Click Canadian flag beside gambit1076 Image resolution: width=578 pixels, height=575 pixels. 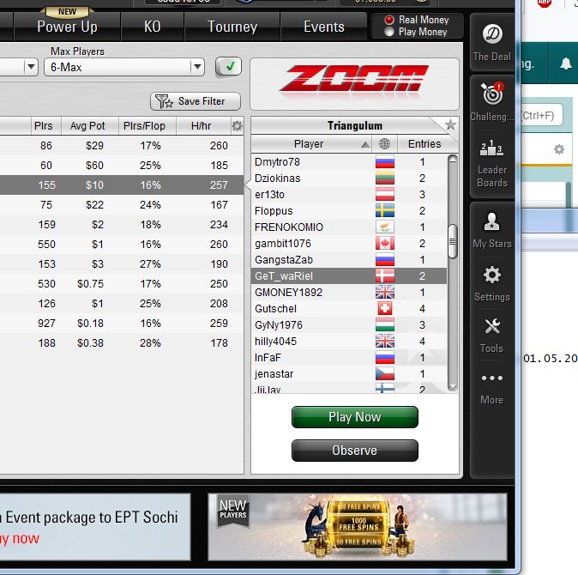[385, 244]
